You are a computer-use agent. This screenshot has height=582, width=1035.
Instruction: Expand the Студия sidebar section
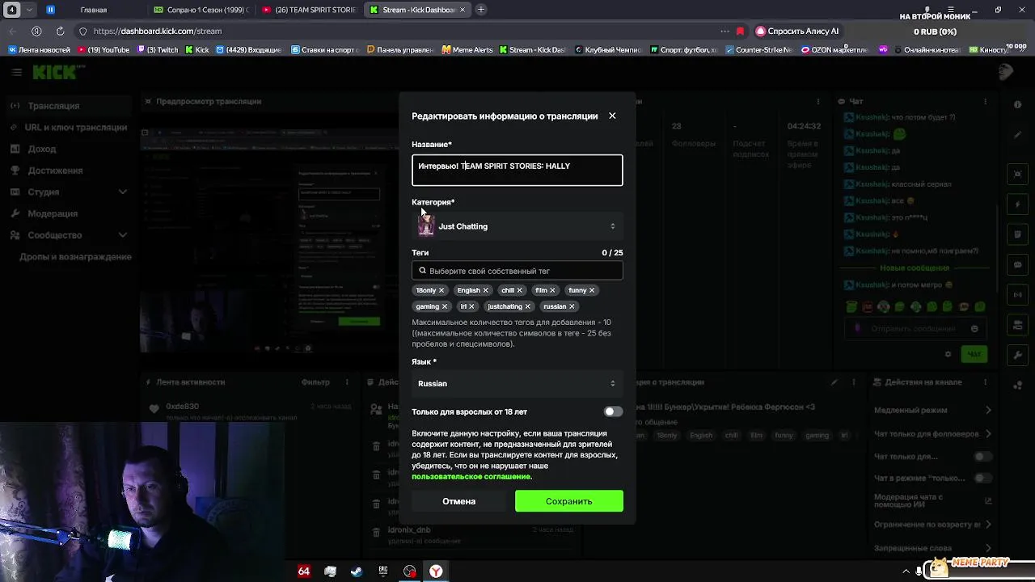(69, 192)
